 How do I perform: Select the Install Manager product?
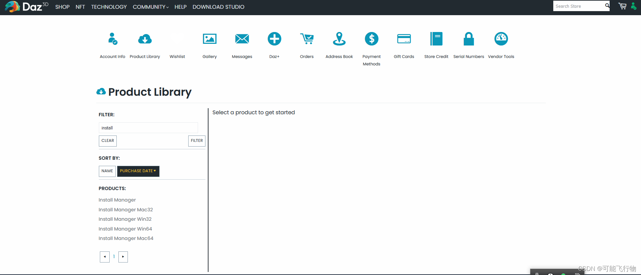[117, 200]
